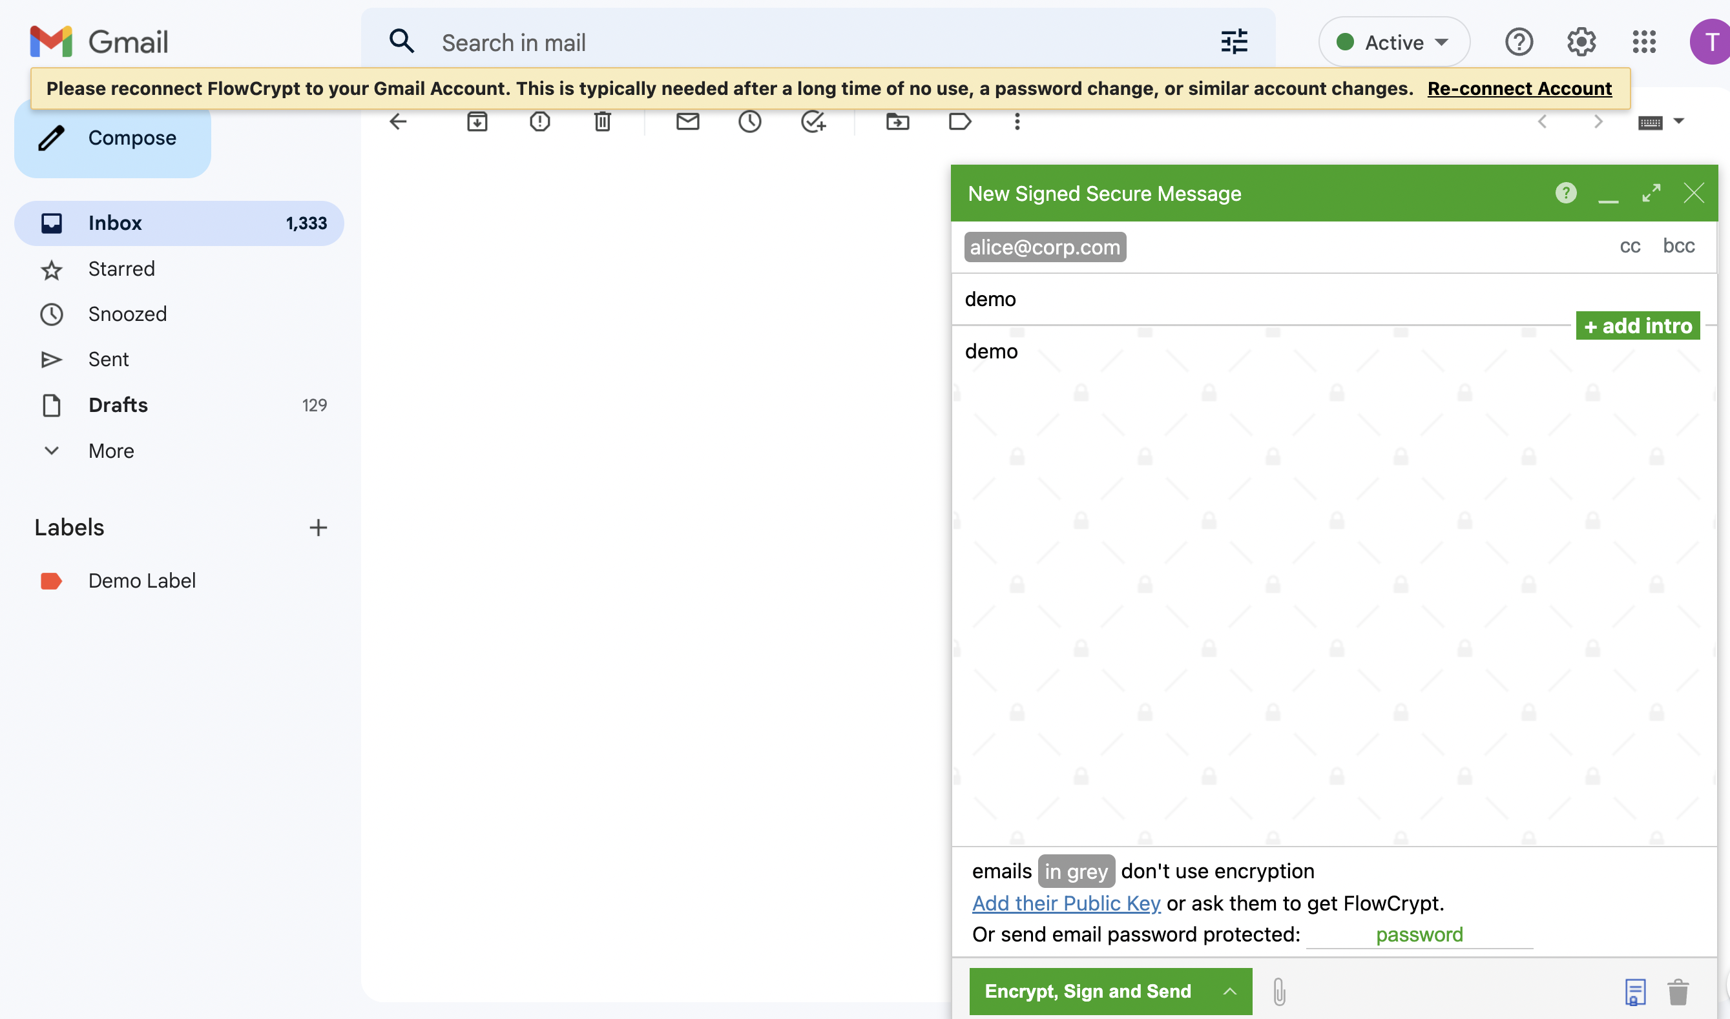Apply a label to the email
Screen dimensions: 1730x1019
959,121
